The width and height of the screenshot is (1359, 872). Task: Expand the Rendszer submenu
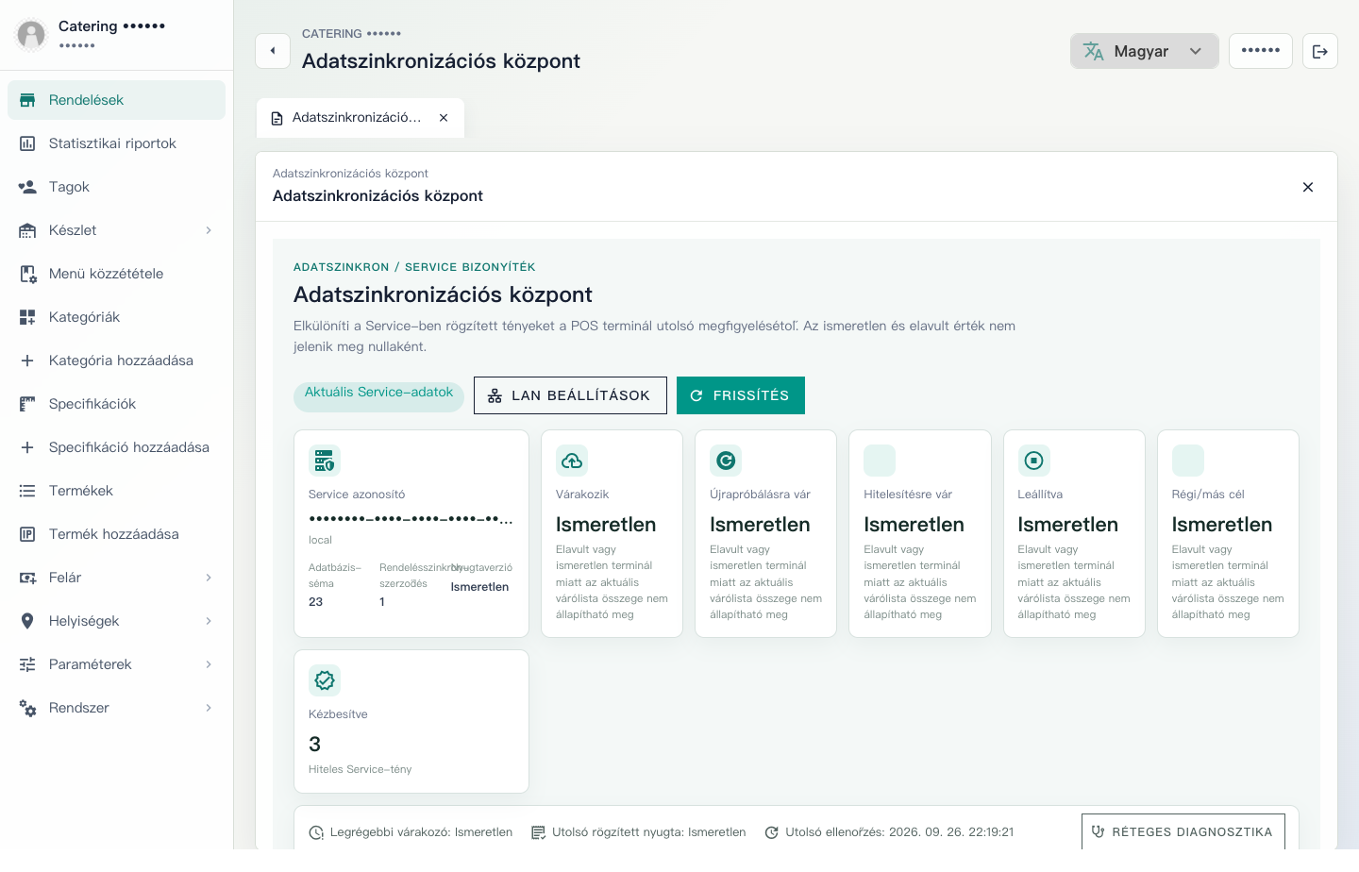click(x=209, y=708)
